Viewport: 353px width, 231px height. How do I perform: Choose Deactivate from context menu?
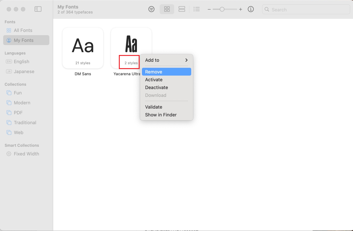pyautogui.click(x=167, y=87)
